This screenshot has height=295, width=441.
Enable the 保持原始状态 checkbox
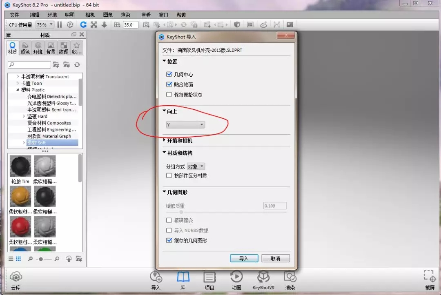(x=169, y=94)
